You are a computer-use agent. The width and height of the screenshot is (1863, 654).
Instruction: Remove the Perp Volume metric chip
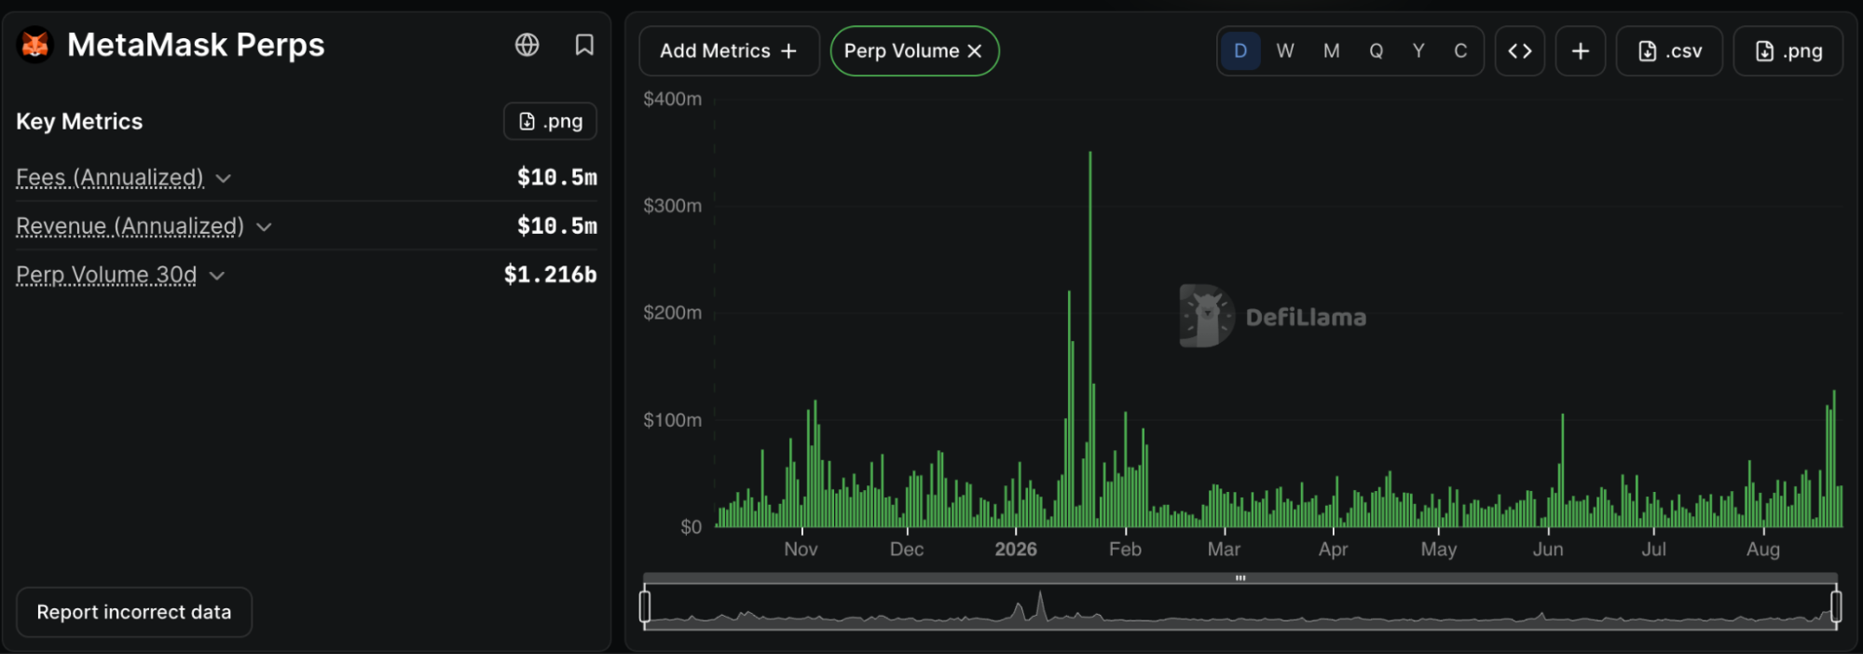[975, 51]
